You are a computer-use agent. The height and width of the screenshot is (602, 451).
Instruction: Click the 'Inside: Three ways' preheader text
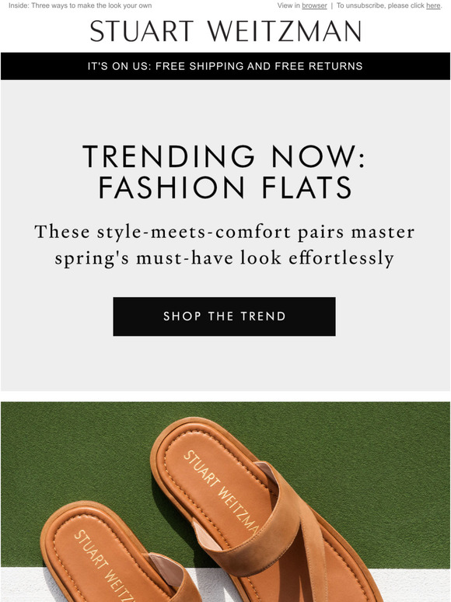[x=80, y=5]
